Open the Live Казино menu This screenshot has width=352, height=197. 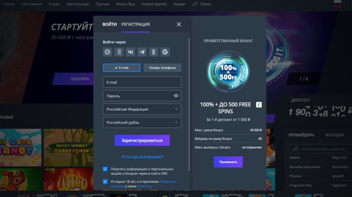(x=32, y=4)
